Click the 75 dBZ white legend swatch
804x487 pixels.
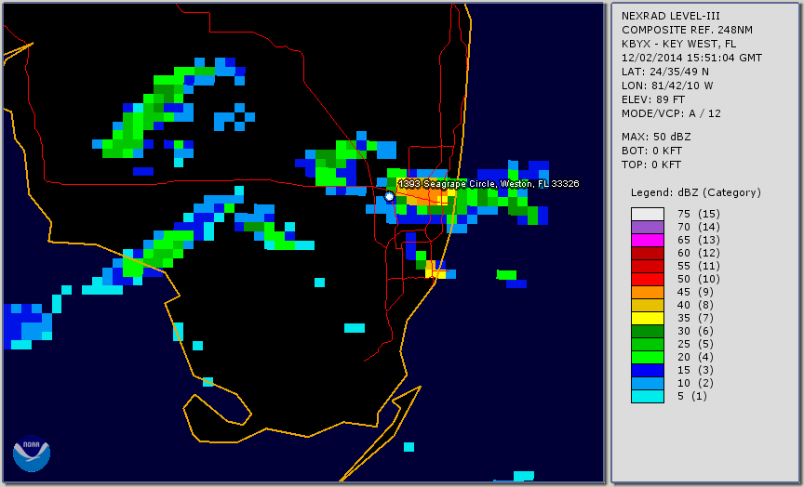647,214
